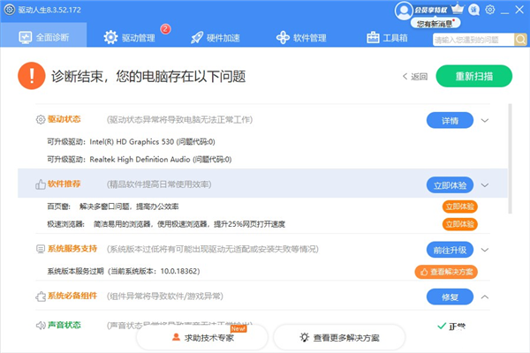Click the 驱动人生 app logo icon
Viewport: 530px width, 353px height.
pos(9,10)
